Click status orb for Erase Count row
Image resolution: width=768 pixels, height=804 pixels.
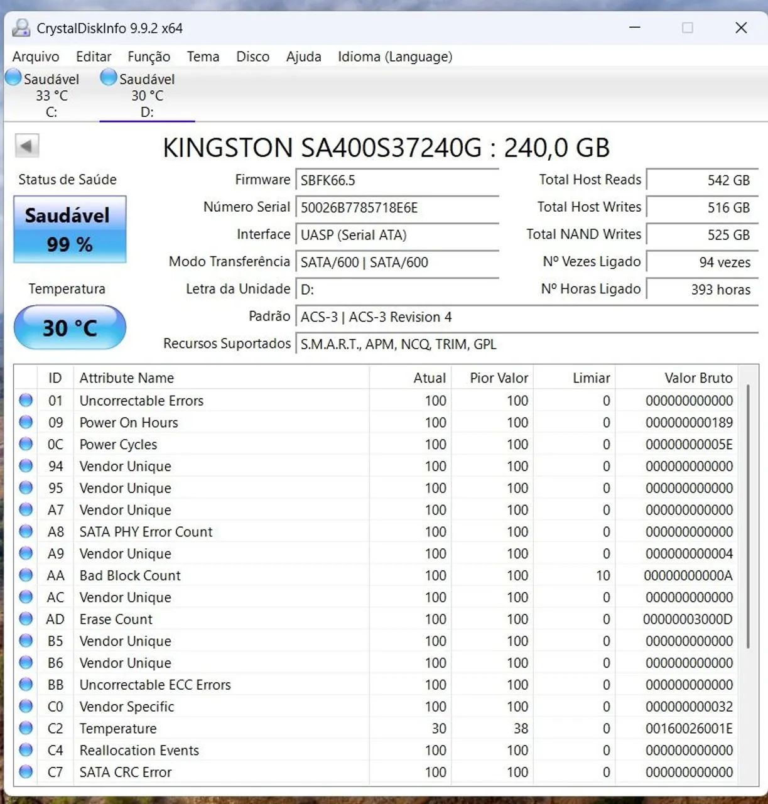click(x=26, y=619)
